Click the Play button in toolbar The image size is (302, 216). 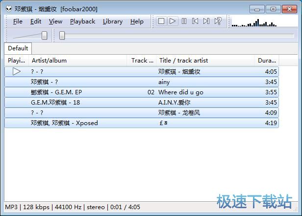[x=173, y=21]
